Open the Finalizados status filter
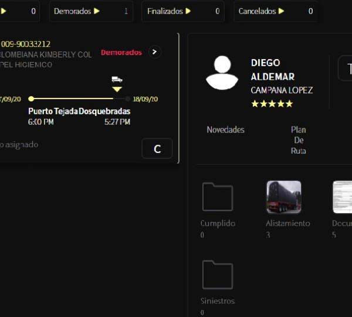Viewport: 352px width, 317px height. click(183, 11)
